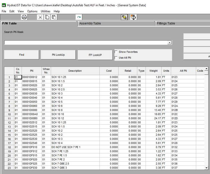The height and width of the screenshot is (174, 210).
Task: Click Alt PN cell 012A
Action: pyautogui.click(x=183, y=106)
